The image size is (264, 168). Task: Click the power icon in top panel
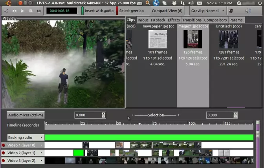click(260, 3)
